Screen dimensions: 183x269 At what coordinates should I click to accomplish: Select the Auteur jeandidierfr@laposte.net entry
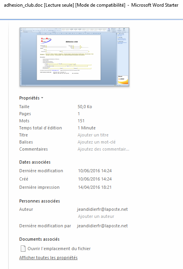coord(102,209)
